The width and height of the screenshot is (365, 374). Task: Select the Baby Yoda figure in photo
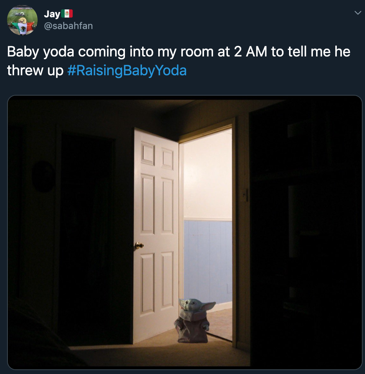tap(194, 321)
